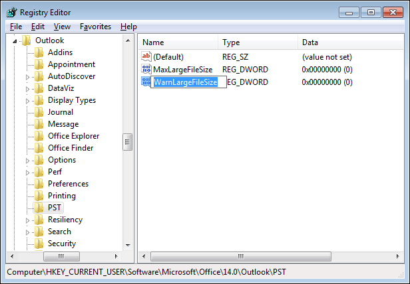
Task: Click the Search folder icon
Action: pyautogui.click(x=39, y=232)
